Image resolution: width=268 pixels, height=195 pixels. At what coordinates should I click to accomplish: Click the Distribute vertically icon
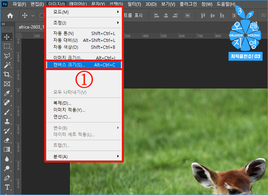click(x=188, y=16)
